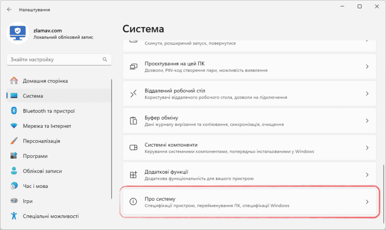Click Скинути, розширений запуск, повернутися text

(190, 43)
